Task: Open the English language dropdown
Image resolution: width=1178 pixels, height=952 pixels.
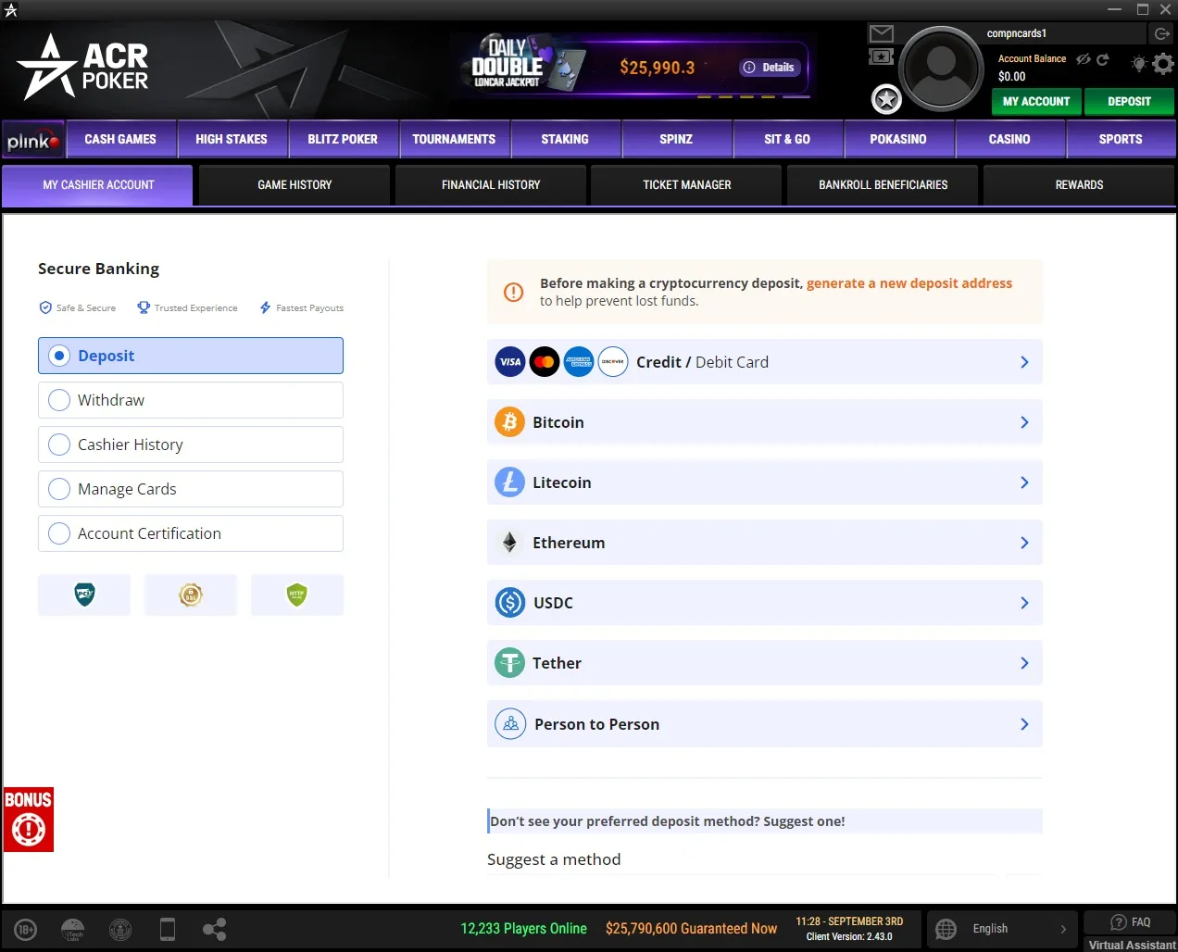Action: pyautogui.click(x=1002, y=929)
